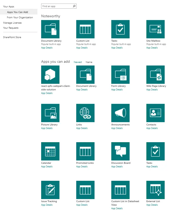Click the Promoted Links title text
The height and width of the screenshot is (211, 170).
click(85, 163)
